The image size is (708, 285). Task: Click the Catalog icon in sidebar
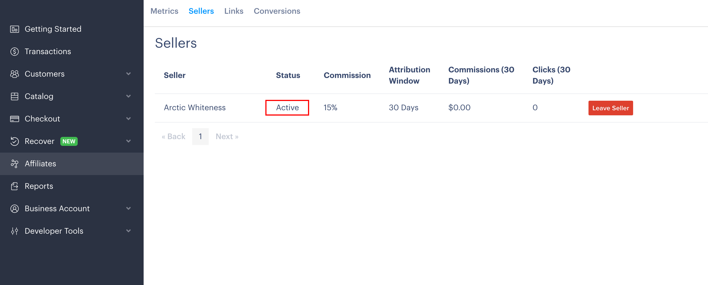(x=15, y=96)
